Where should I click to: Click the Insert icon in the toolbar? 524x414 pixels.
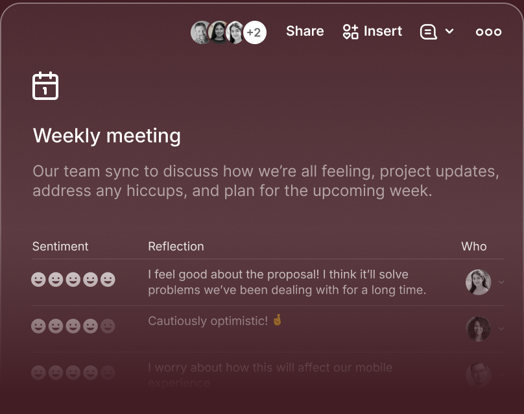click(x=350, y=31)
